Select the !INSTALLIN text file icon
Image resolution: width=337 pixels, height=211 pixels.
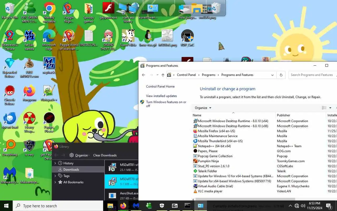[89, 38]
